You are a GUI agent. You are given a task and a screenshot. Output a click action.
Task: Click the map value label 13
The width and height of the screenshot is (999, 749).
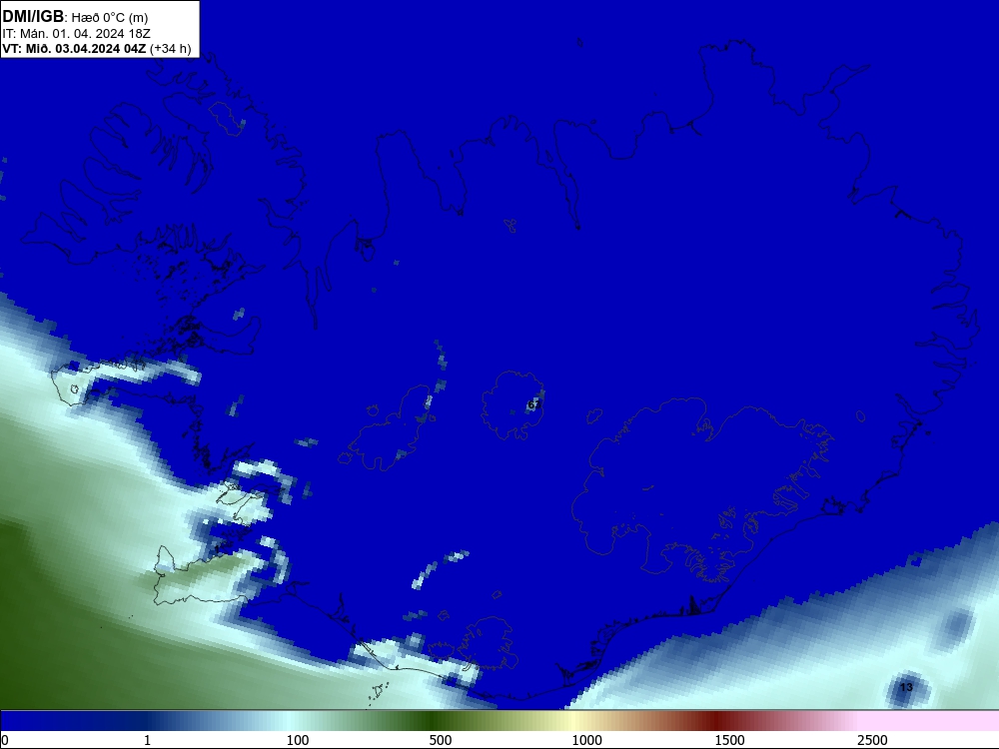point(906,687)
